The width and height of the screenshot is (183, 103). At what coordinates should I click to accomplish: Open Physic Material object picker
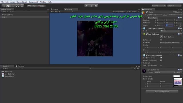[x=182, y=43]
